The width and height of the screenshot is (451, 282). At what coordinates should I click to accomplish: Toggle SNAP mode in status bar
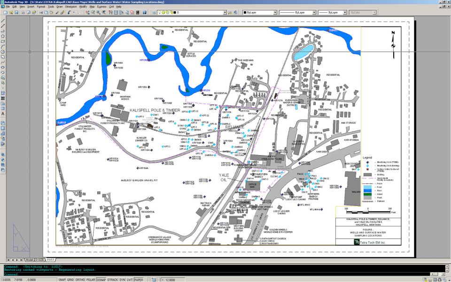point(62,280)
